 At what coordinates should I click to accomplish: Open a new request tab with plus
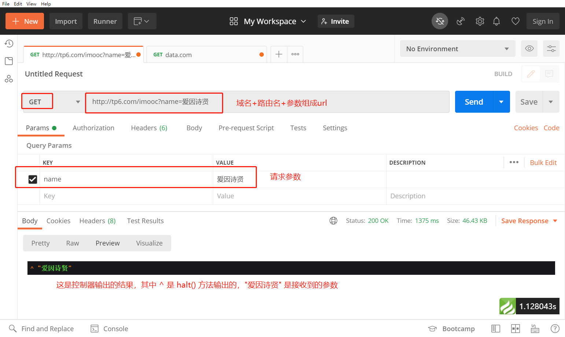click(x=279, y=54)
